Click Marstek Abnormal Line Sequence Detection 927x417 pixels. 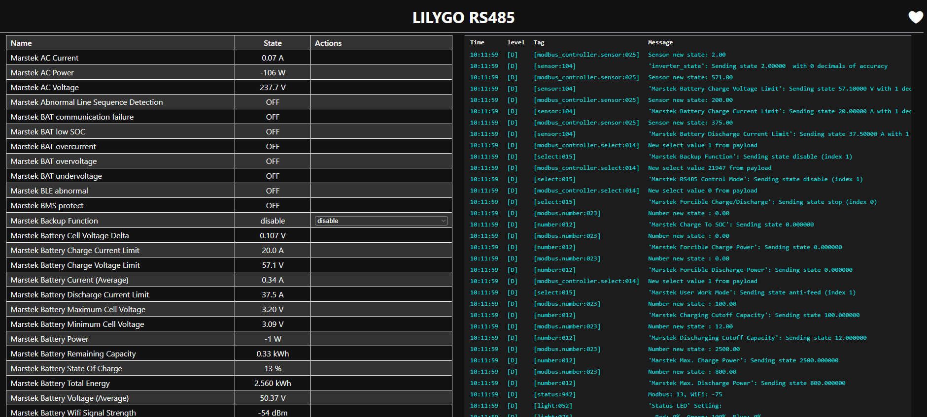tap(87, 102)
